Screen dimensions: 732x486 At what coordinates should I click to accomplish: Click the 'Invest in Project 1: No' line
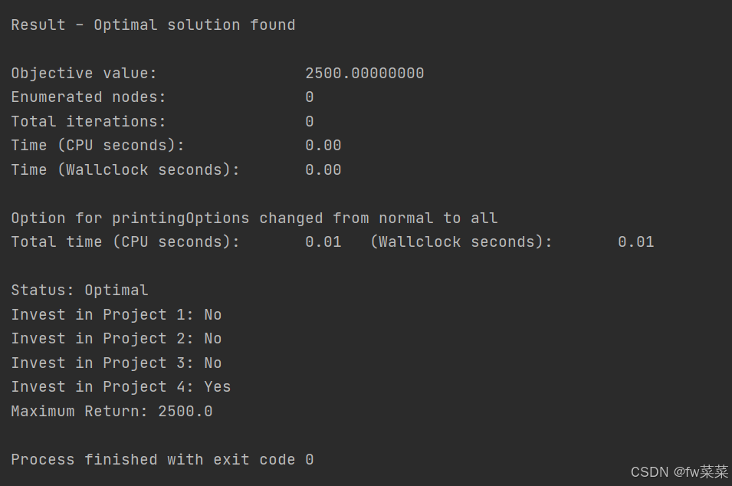[116, 315]
